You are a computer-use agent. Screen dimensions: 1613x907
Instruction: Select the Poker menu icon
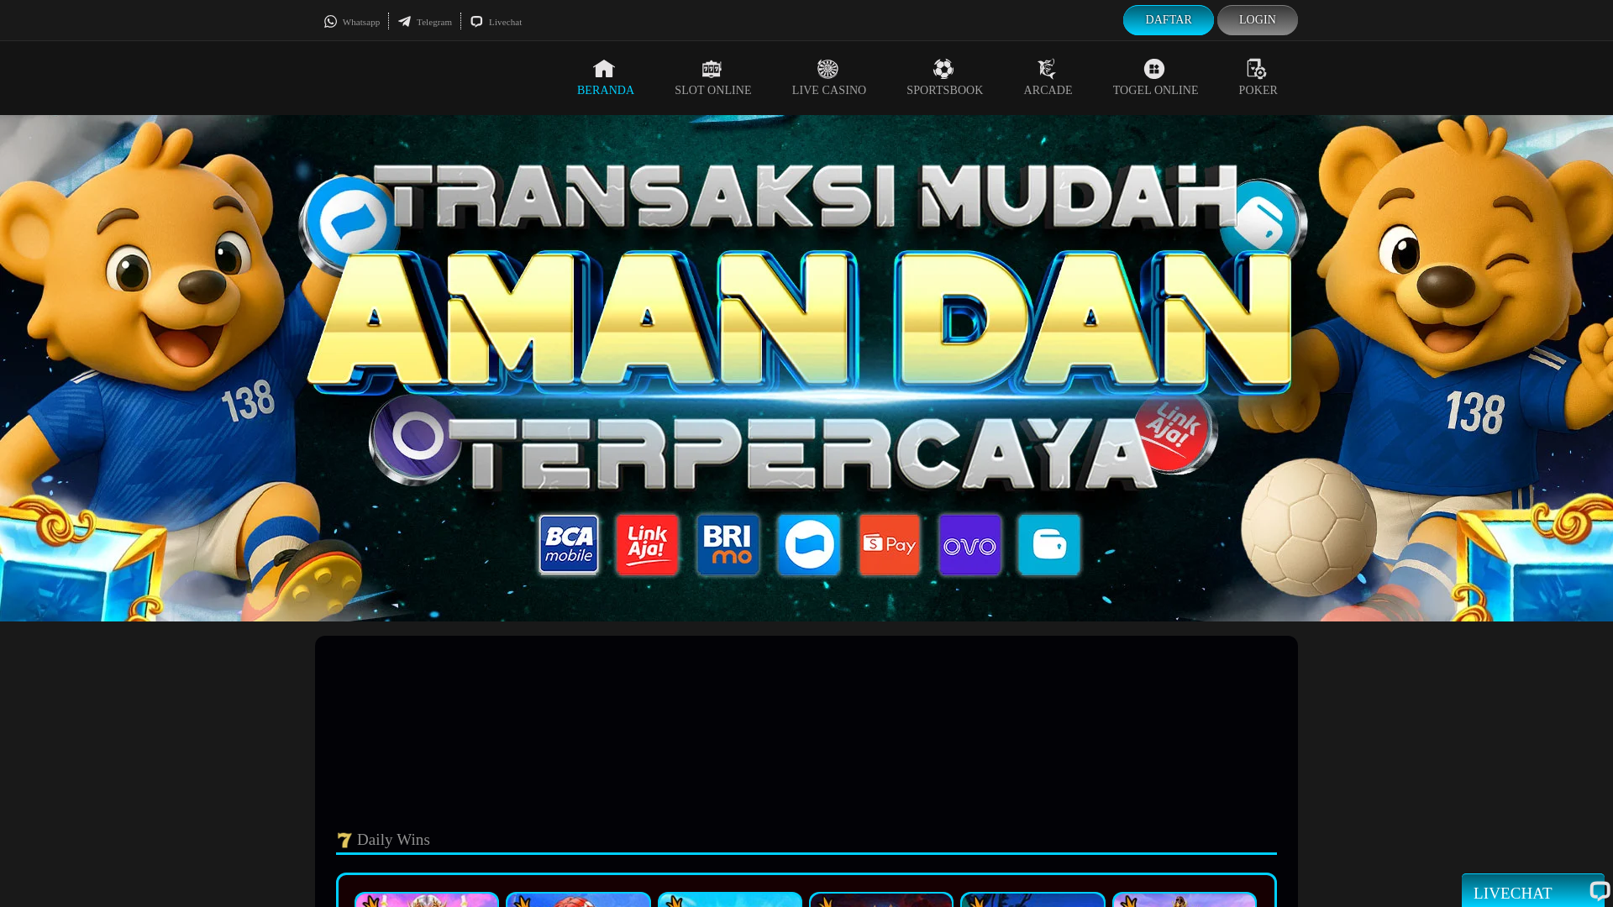(x=1257, y=69)
